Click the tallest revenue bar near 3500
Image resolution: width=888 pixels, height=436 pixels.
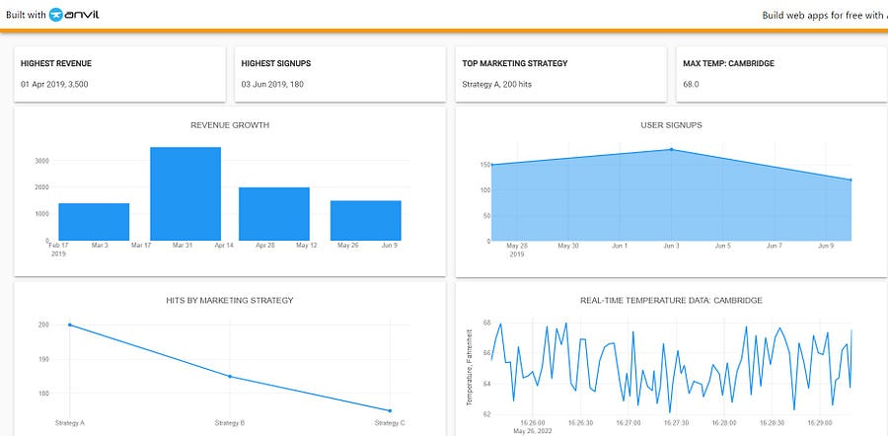click(x=185, y=193)
